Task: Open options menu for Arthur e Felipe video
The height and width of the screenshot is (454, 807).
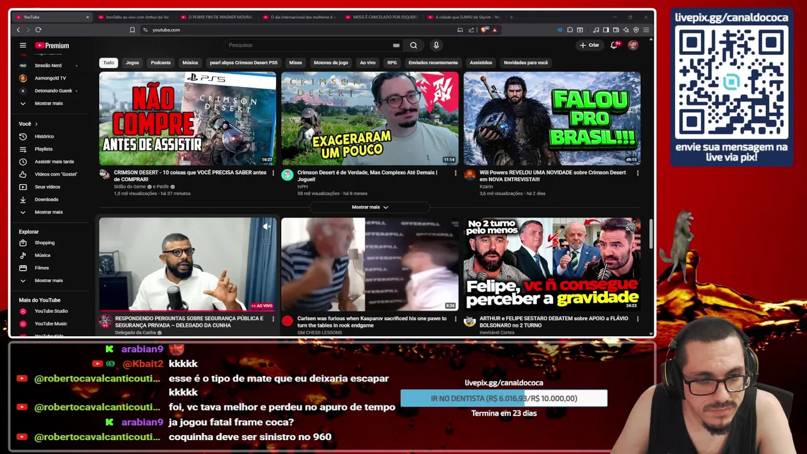Action: pos(637,319)
